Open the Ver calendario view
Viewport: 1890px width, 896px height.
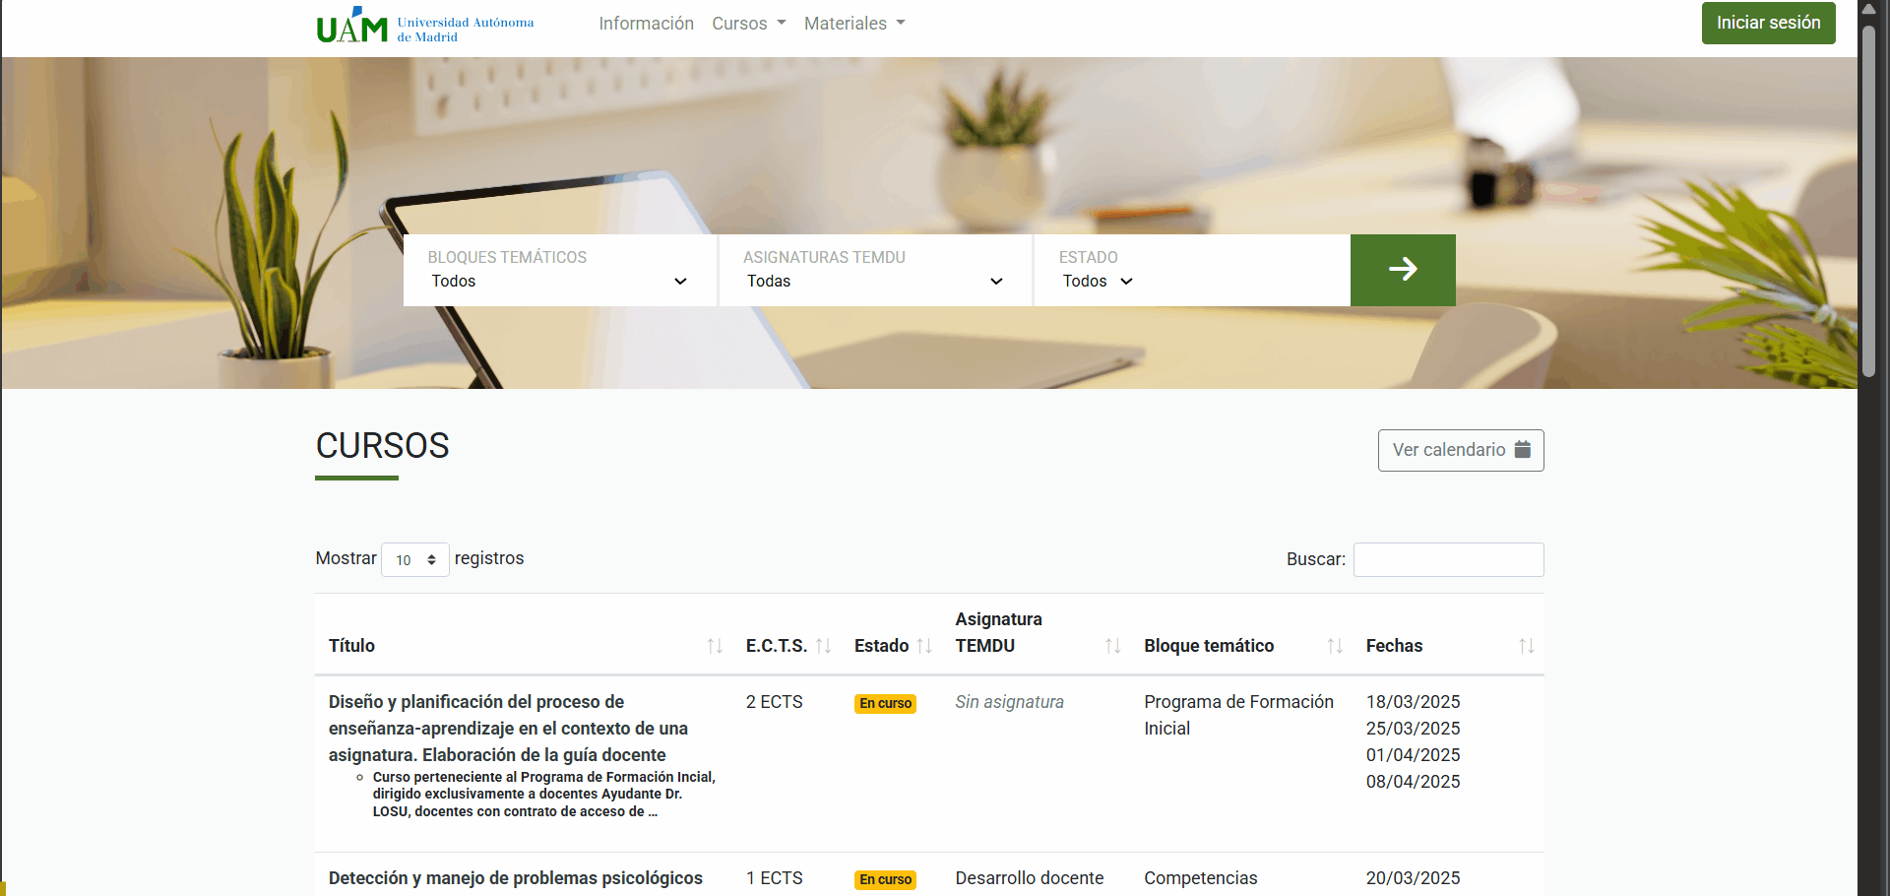(x=1460, y=450)
